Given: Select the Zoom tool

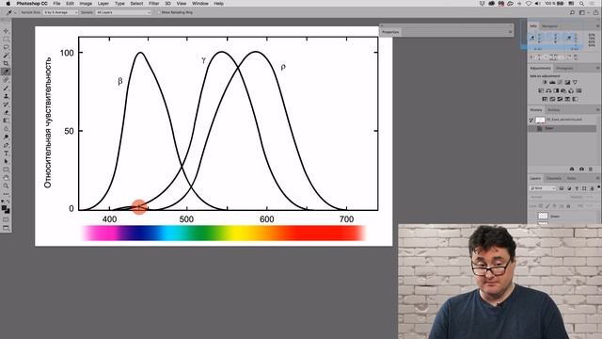Looking at the screenshot, I should point(6,186).
